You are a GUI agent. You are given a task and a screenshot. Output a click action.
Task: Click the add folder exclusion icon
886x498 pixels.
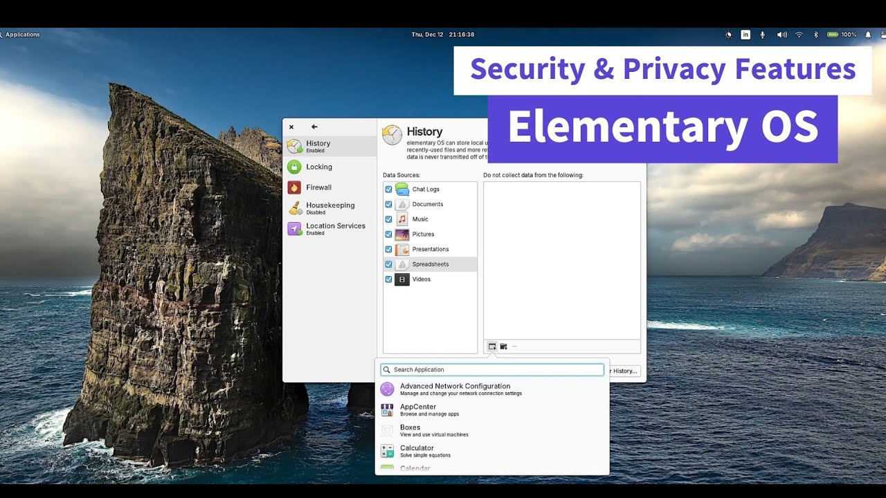(x=504, y=347)
